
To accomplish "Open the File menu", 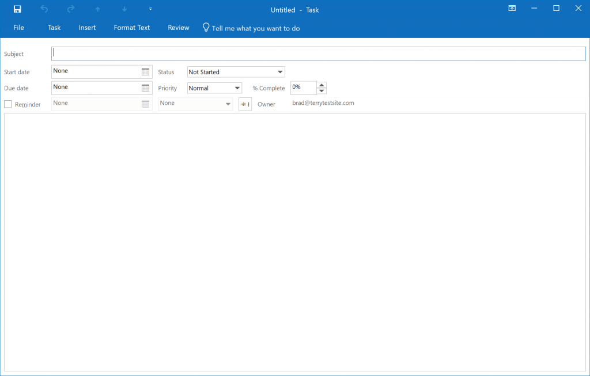I will point(18,27).
